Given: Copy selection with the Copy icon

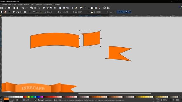Looking at the screenshot, I should (32, 8).
